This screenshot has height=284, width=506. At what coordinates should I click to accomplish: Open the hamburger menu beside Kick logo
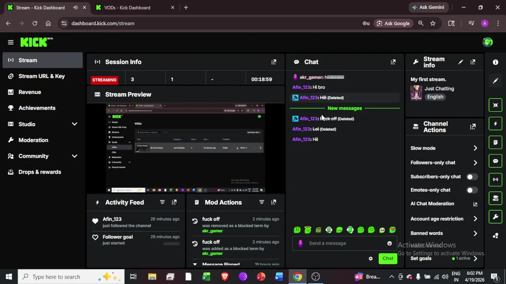(x=11, y=42)
